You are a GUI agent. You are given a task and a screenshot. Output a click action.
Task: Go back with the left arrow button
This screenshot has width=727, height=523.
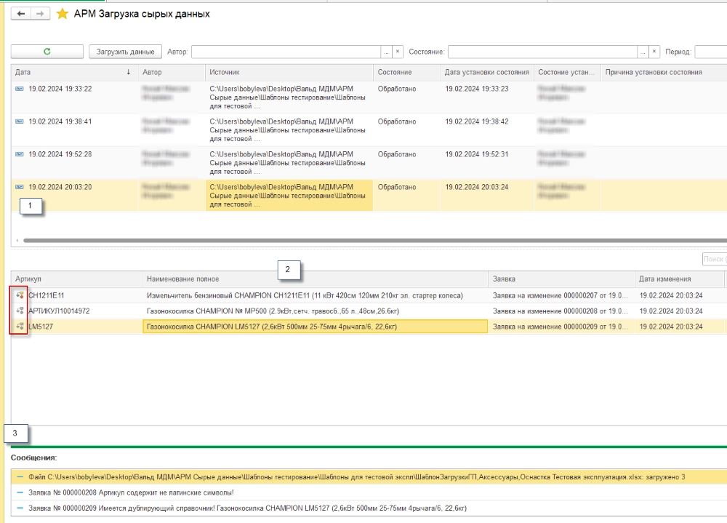pyautogui.click(x=21, y=14)
